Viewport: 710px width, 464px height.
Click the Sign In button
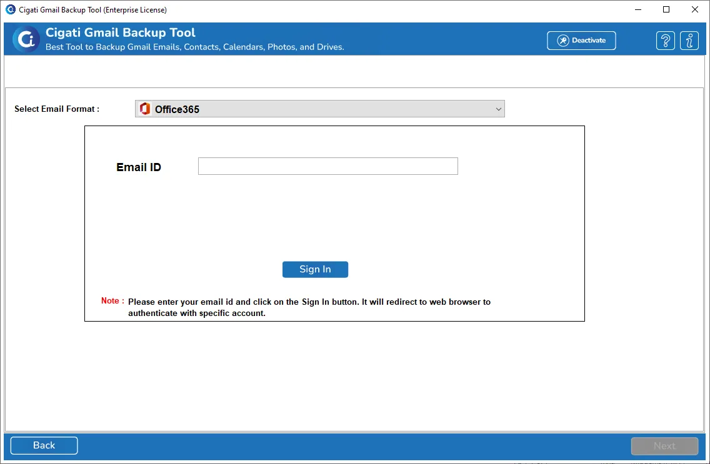point(315,270)
